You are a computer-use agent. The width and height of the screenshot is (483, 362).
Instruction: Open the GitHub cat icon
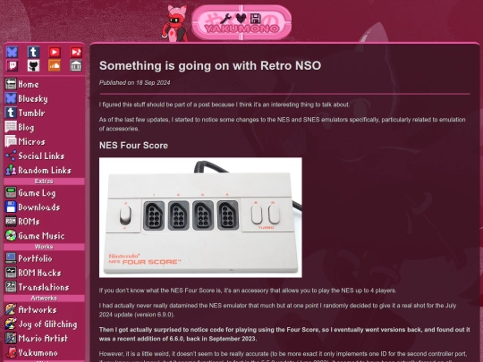click(x=33, y=65)
